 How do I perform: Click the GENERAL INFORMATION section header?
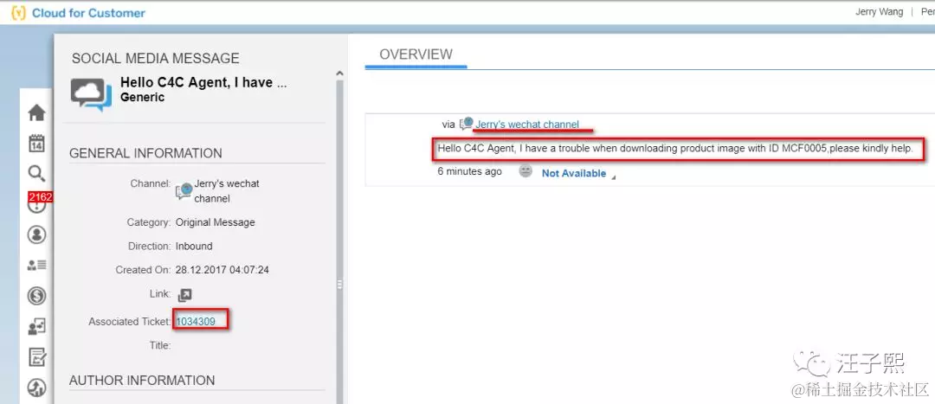145,153
